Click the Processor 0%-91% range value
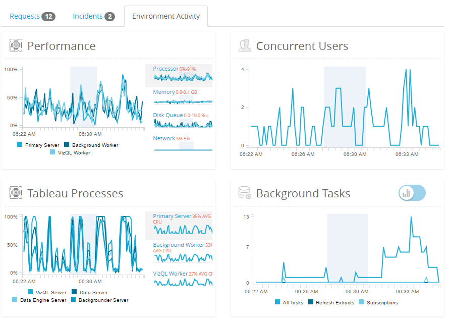The image size is (451, 321). 188,69
